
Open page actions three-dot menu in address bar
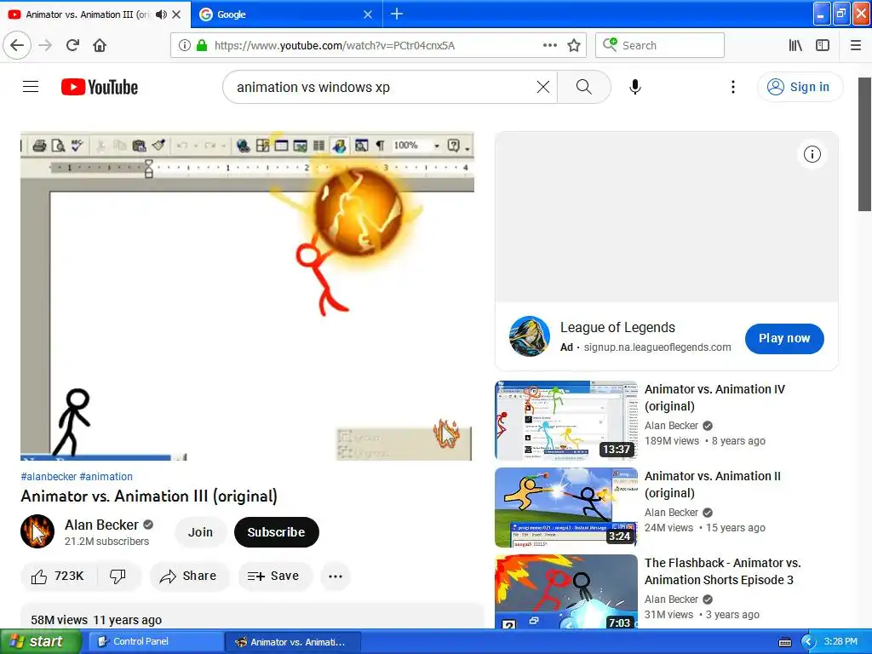pyautogui.click(x=550, y=45)
